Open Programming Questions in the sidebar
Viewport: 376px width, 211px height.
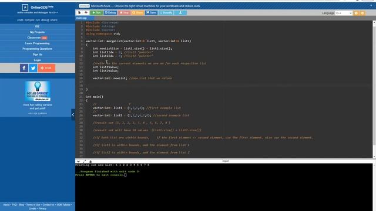(x=37, y=49)
